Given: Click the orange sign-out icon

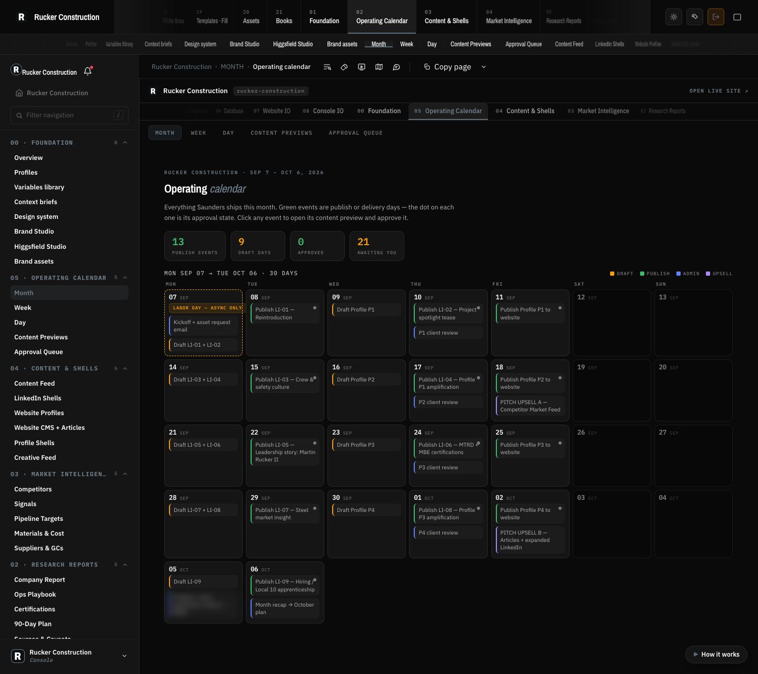Looking at the screenshot, I should pos(716,17).
